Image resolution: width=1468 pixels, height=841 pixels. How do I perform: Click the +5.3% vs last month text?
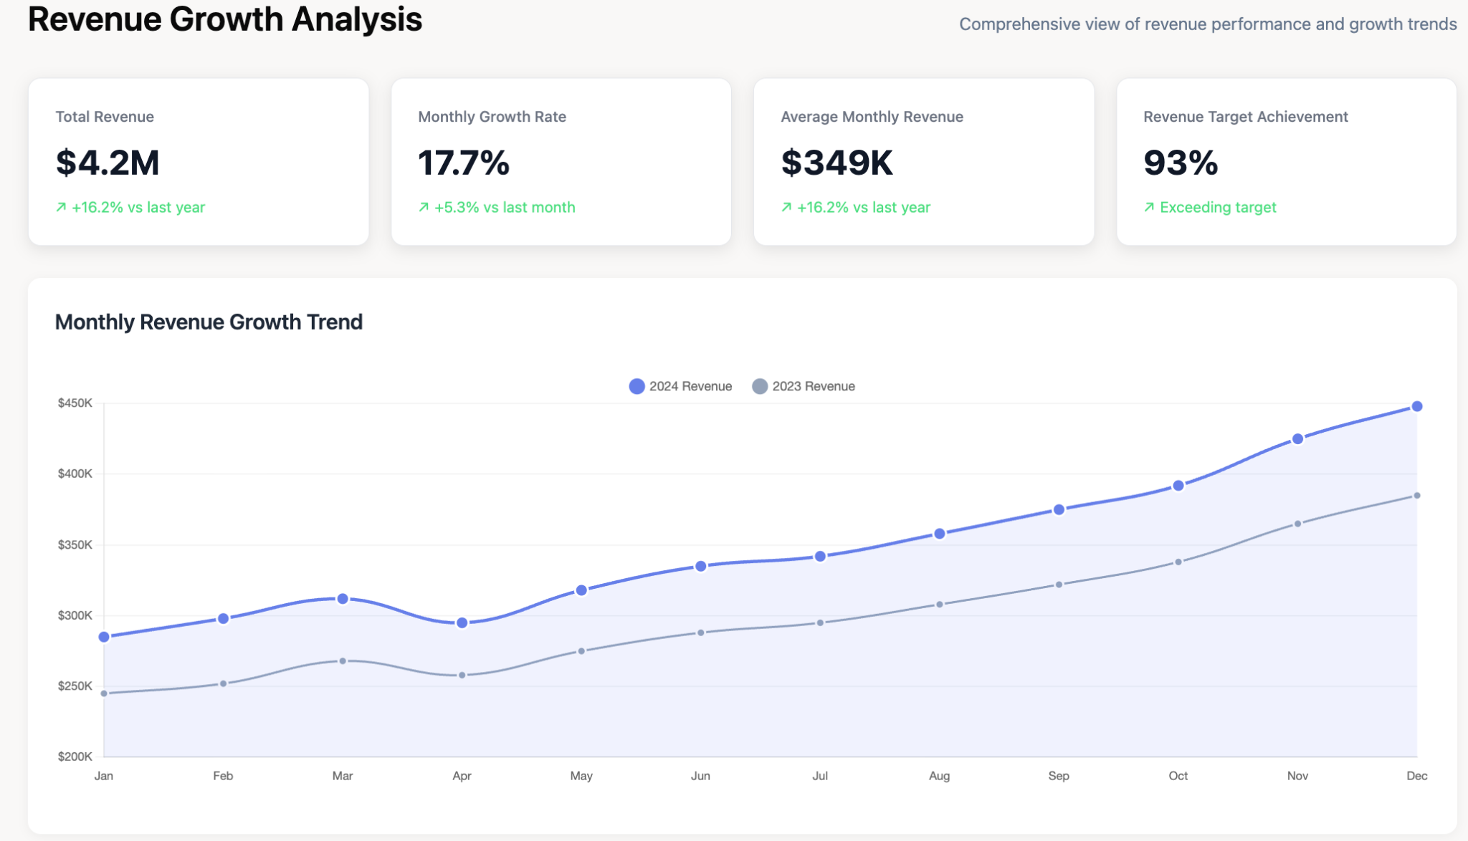[x=505, y=207]
